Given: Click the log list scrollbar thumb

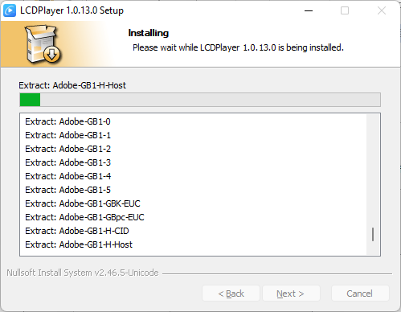Looking at the screenshot, I should pos(373,234).
